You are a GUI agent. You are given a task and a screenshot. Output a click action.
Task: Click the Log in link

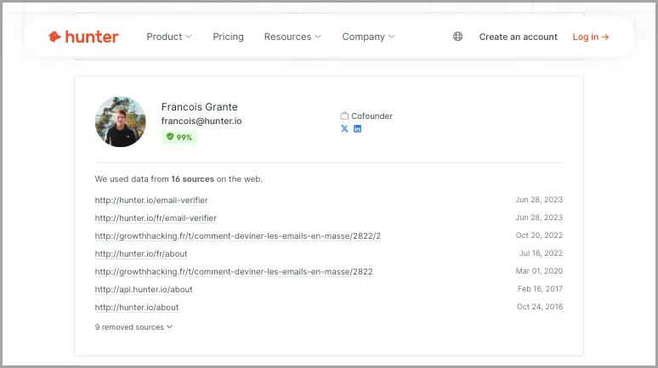point(591,37)
